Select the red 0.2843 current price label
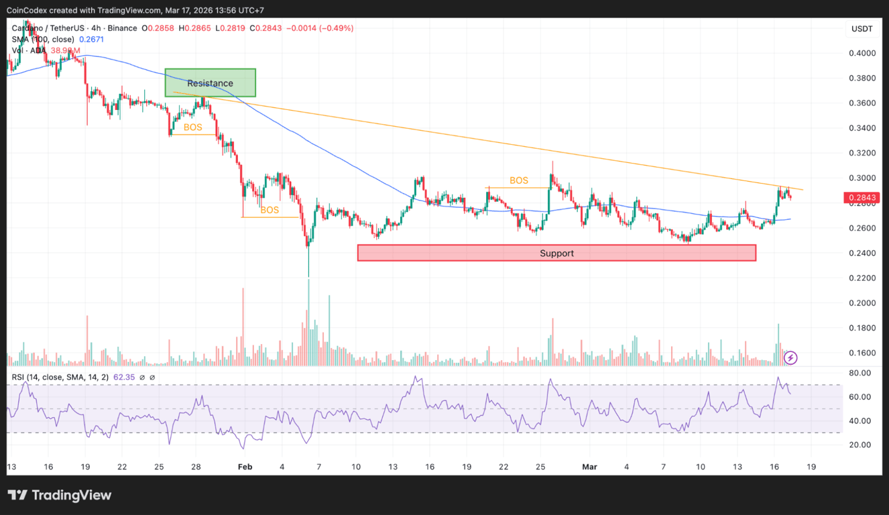The width and height of the screenshot is (889, 515). tap(862, 197)
